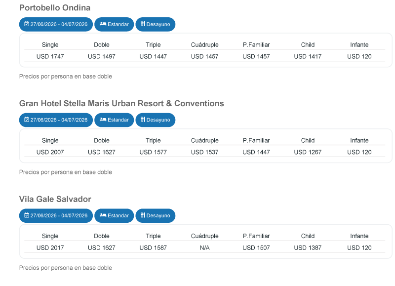Click utensils icon in Portobello Ondina Desayuno badge
395x286 pixels.
142,24
